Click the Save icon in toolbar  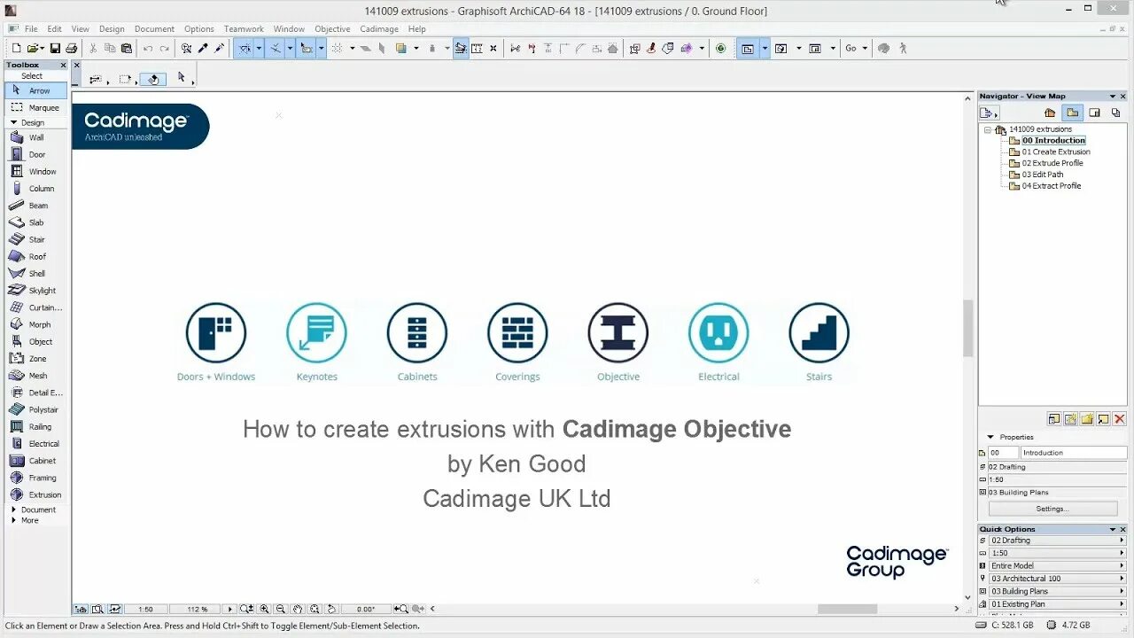pyautogui.click(x=55, y=48)
